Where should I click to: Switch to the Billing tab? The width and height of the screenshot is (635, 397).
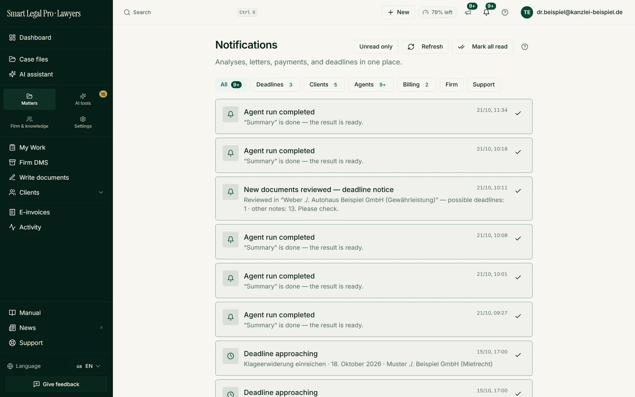416,85
